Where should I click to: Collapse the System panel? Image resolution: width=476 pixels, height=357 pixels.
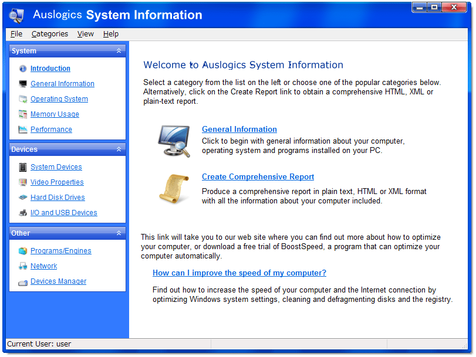tap(119, 50)
